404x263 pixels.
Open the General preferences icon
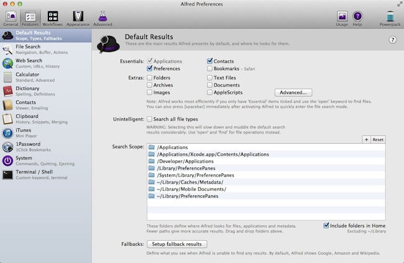tap(11, 16)
